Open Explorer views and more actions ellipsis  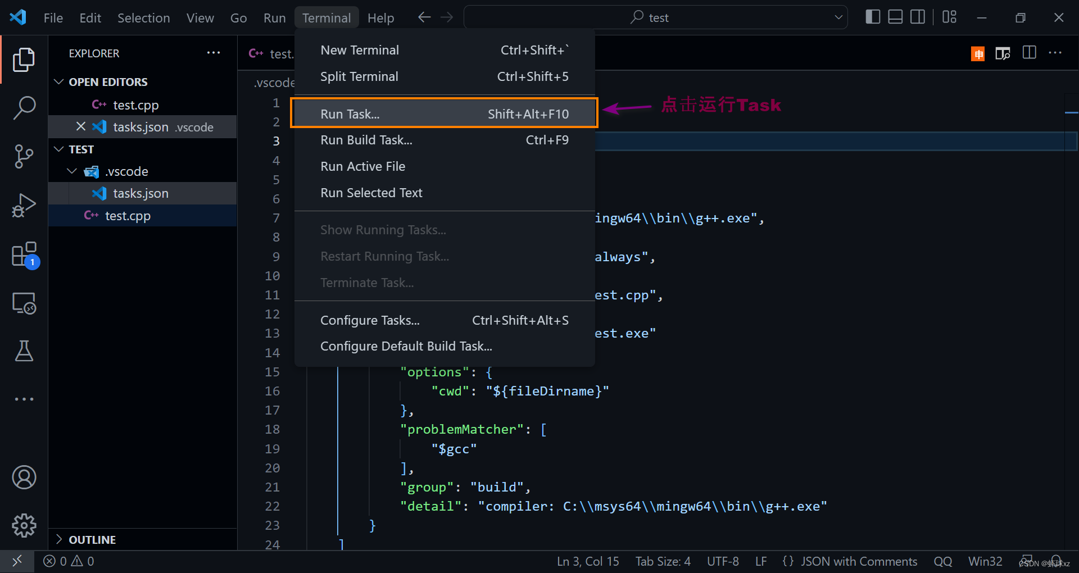point(214,53)
